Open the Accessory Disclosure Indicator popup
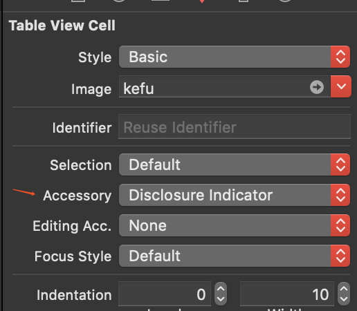Image resolution: width=357 pixels, height=311 pixels. pyautogui.click(x=235, y=195)
